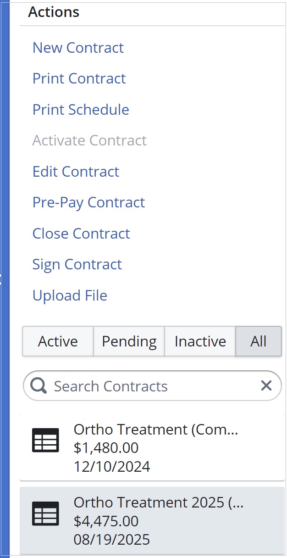This screenshot has width=287, height=558.
Task: Open the New Contract action
Action: tap(78, 48)
